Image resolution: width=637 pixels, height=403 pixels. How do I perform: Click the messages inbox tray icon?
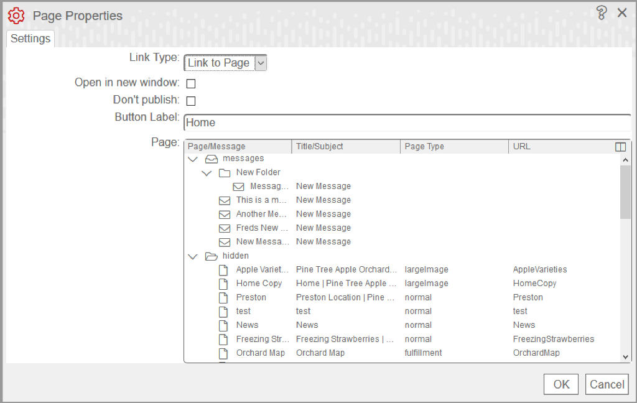coord(212,159)
